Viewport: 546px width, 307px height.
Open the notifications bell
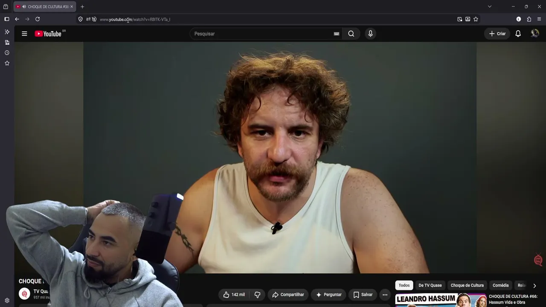518,34
